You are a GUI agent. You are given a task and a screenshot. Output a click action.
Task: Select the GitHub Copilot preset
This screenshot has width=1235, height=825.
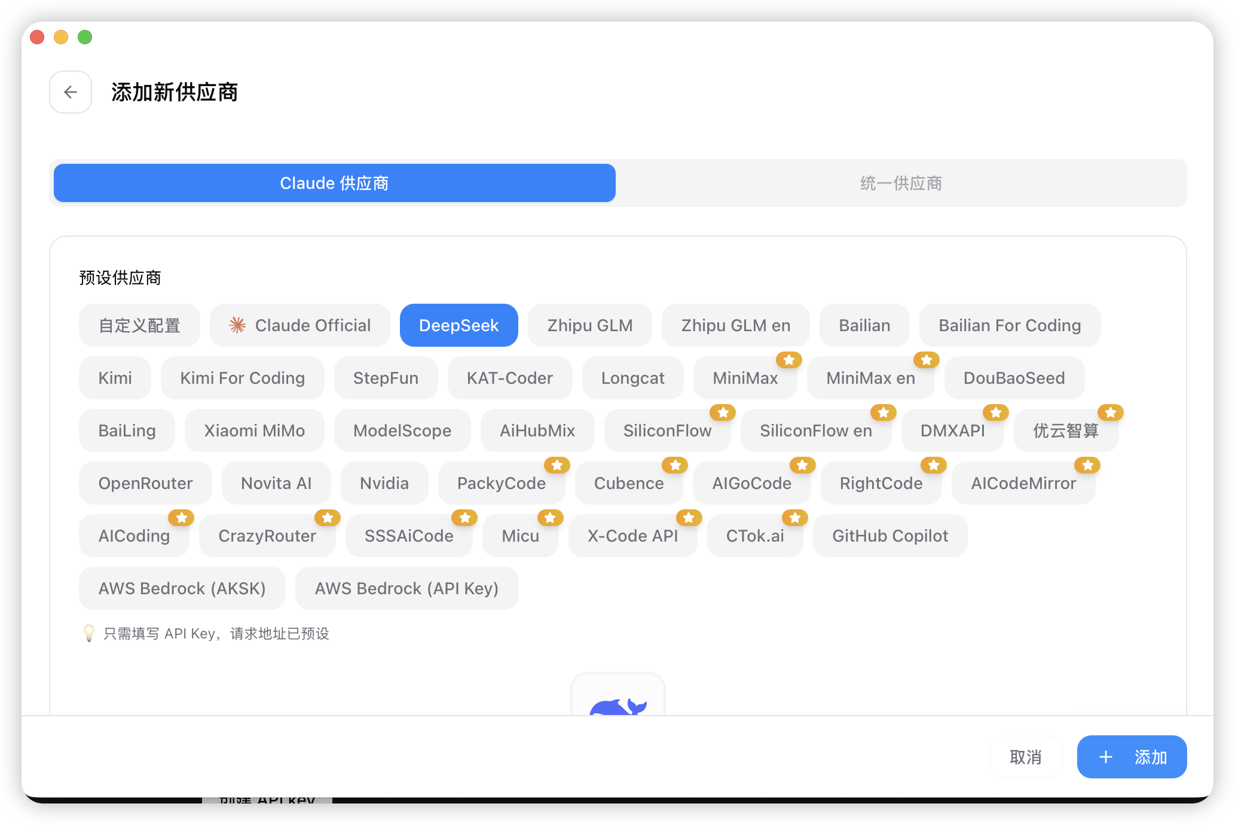click(x=889, y=536)
